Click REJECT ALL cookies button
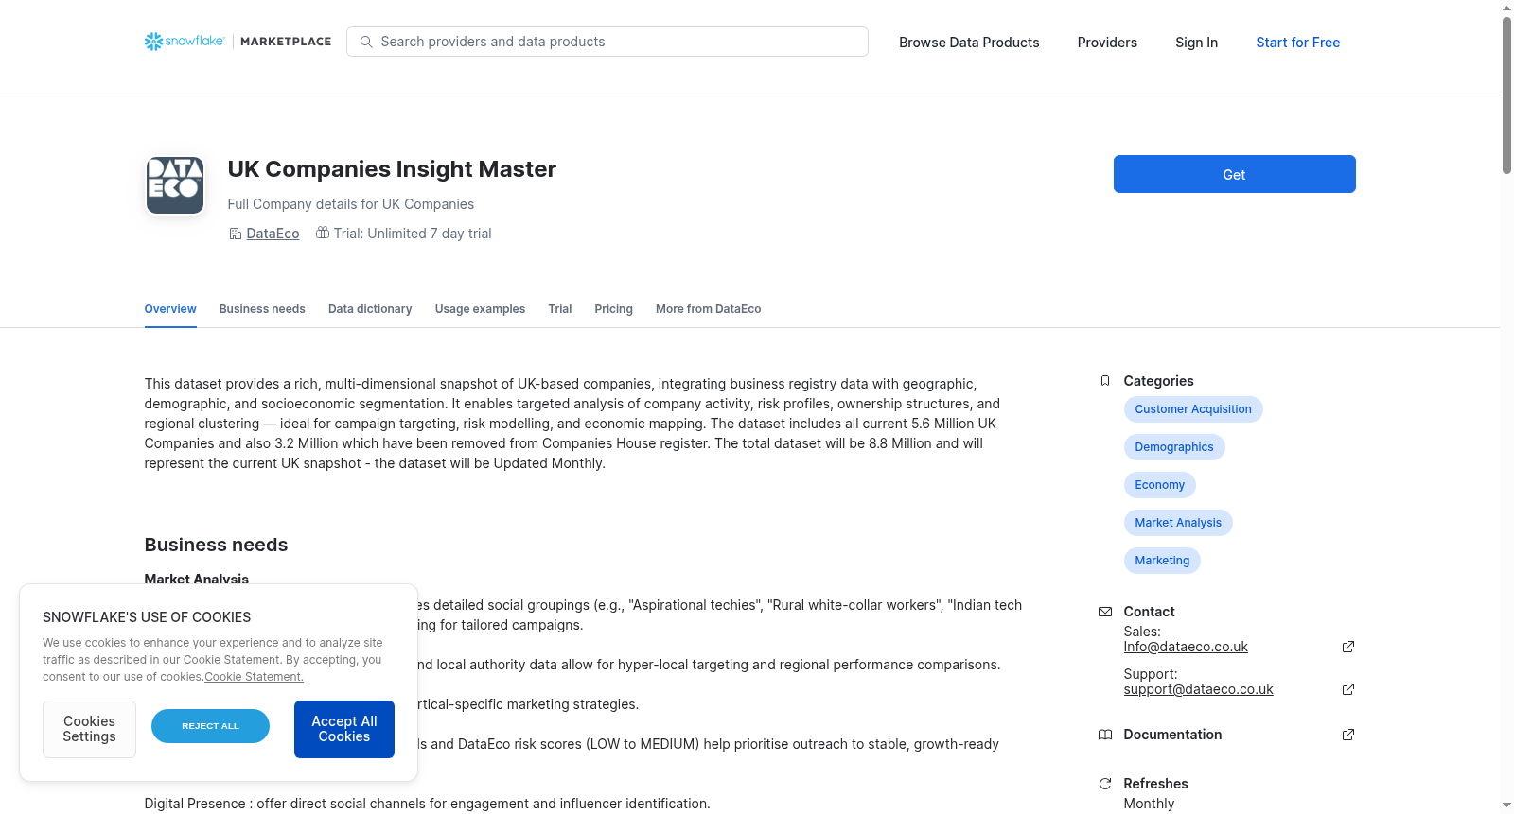 tap(210, 726)
